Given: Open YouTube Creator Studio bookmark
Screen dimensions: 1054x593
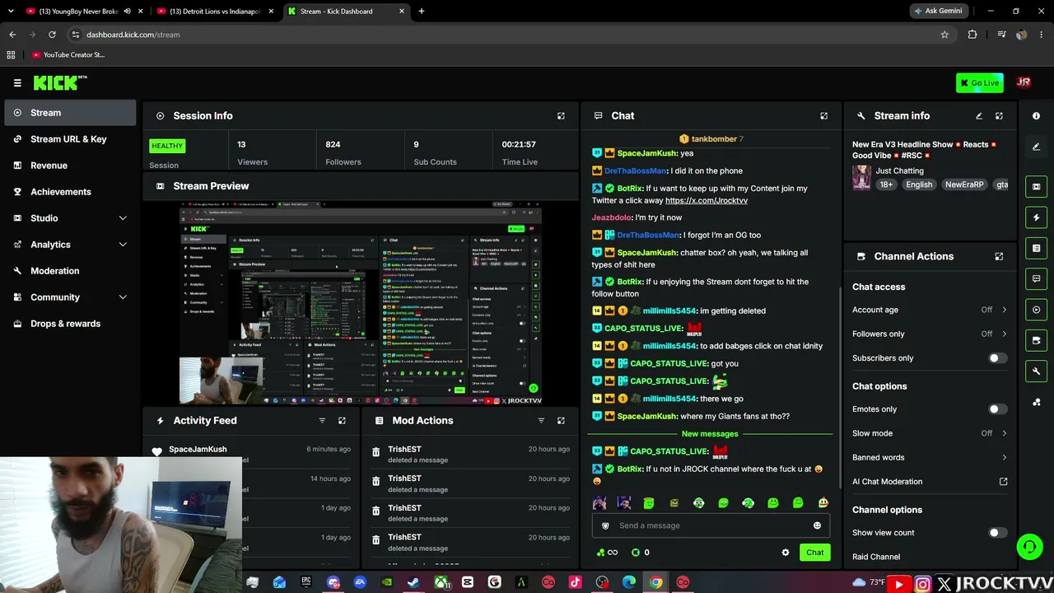Looking at the screenshot, I should coord(69,55).
